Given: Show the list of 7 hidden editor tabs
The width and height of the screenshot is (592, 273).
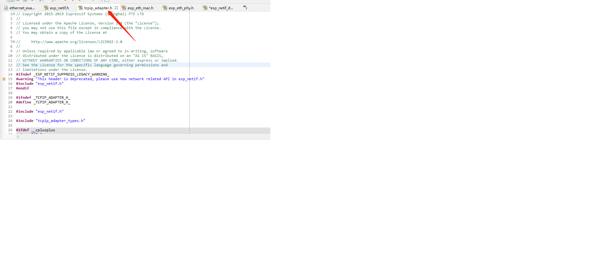Looking at the screenshot, I should pyautogui.click(x=245, y=7).
